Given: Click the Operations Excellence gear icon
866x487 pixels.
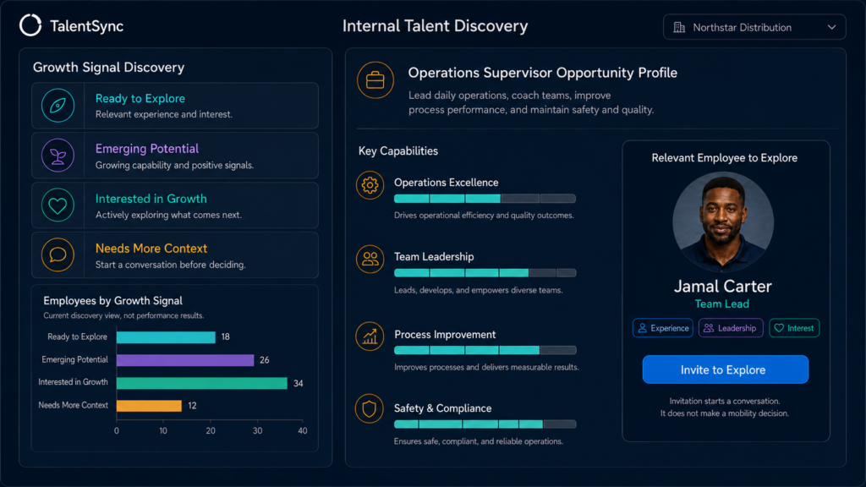Looking at the screenshot, I should [370, 185].
